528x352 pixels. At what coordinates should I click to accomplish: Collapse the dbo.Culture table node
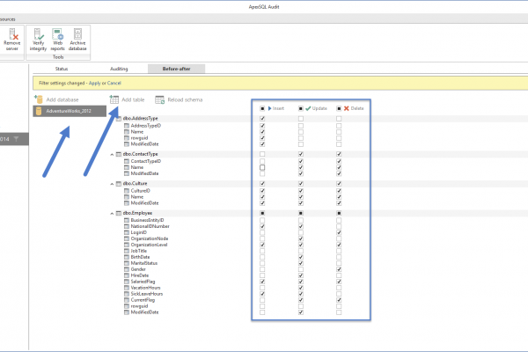pyautogui.click(x=112, y=184)
